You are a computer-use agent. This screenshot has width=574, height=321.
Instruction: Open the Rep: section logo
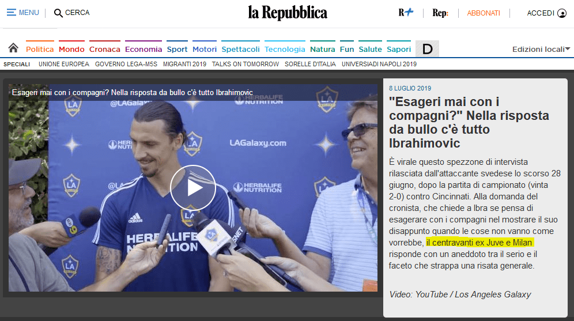click(440, 13)
